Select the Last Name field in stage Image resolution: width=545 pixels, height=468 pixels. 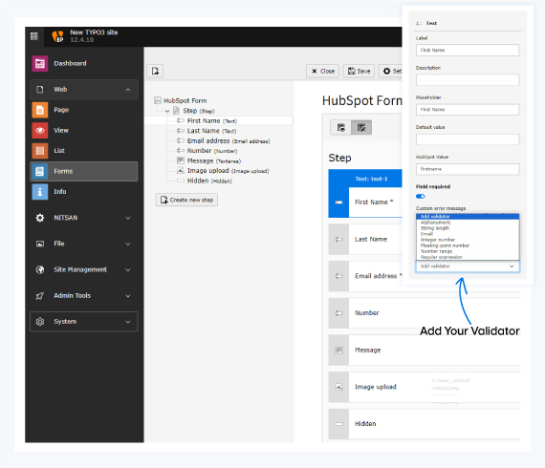click(x=365, y=239)
